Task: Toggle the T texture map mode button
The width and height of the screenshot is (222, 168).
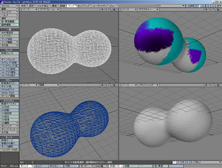Action: click(179, 162)
